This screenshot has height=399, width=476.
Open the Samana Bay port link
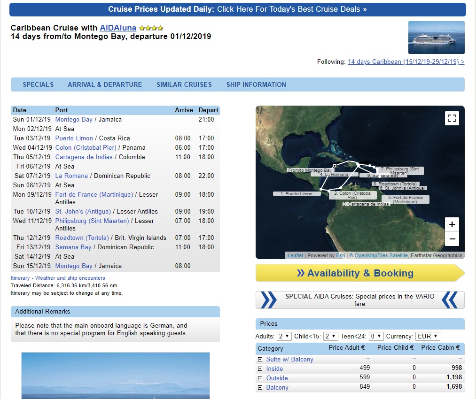pos(73,247)
